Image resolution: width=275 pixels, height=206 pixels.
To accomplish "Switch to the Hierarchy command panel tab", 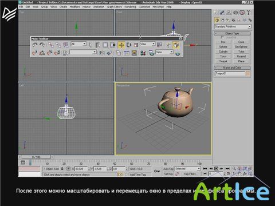I will pos(229,13).
